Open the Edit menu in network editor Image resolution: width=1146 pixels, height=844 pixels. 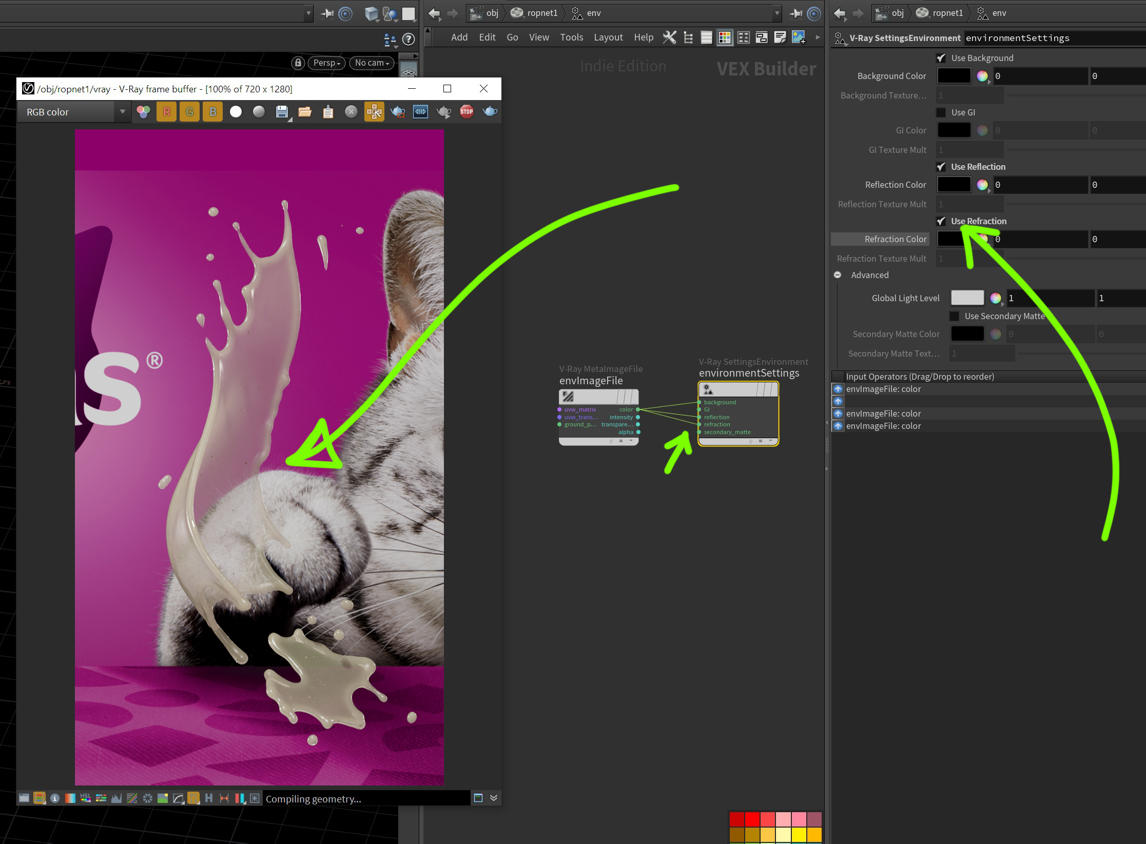[x=487, y=37]
